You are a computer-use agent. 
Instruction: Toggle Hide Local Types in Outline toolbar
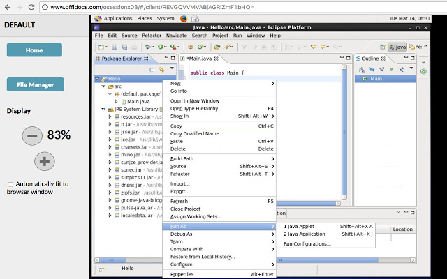click(401, 70)
